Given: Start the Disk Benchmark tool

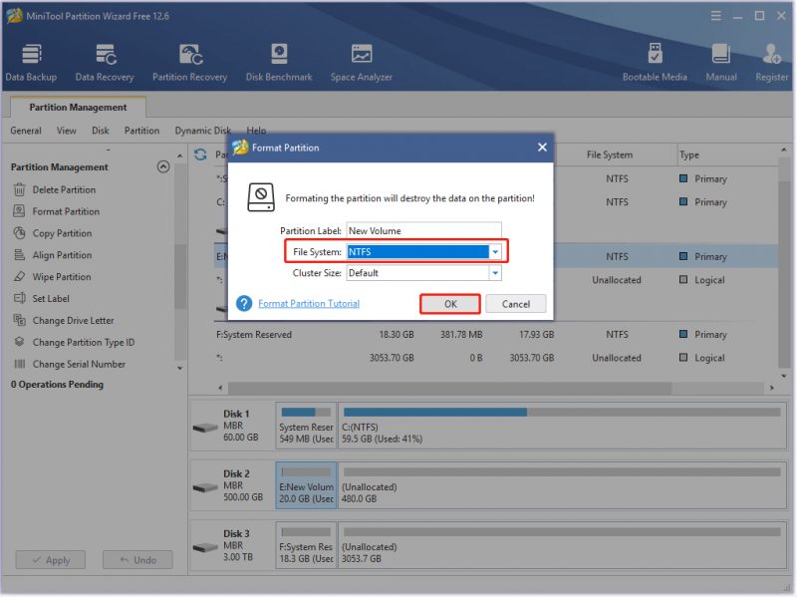Looking at the screenshot, I should 279,63.
